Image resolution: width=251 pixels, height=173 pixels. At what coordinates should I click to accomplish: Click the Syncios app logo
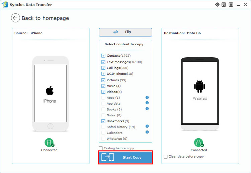pos(5,5)
